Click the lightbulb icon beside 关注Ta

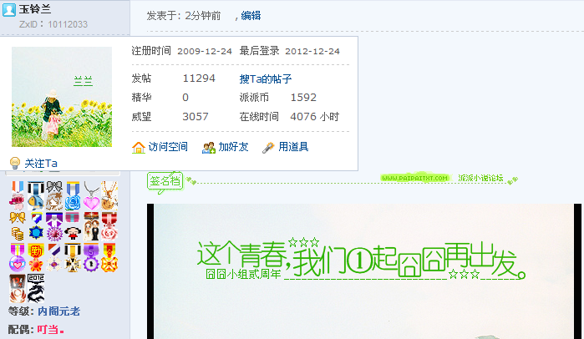15,163
